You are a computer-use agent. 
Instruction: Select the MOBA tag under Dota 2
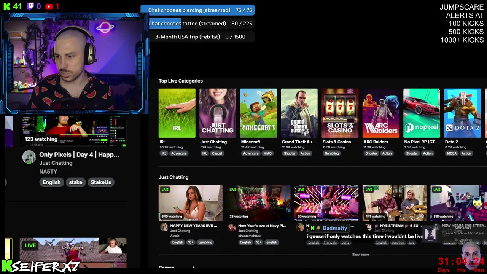click(452, 153)
